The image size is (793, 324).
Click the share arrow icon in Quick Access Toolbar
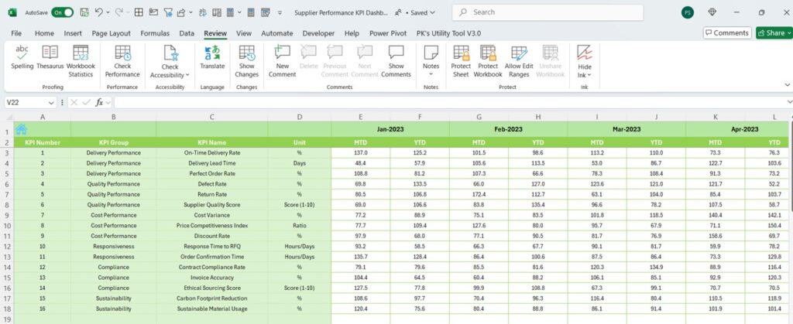coord(181,12)
